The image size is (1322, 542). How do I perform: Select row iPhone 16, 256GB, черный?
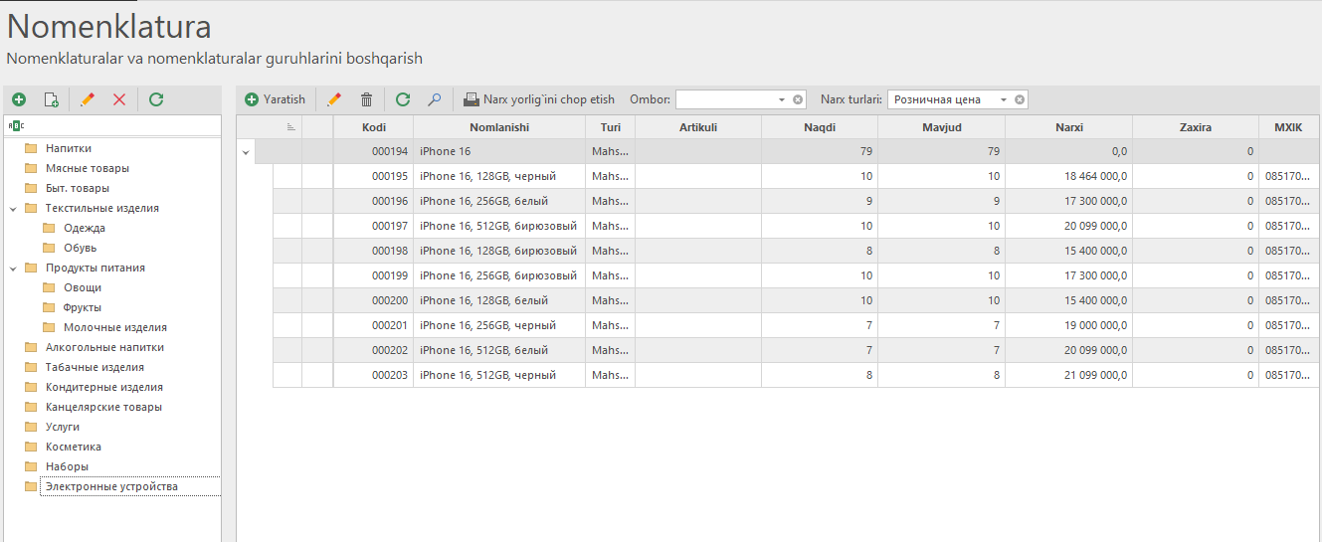(x=797, y=325)
